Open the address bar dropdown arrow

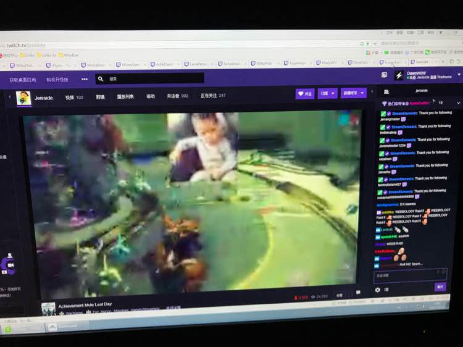[x=375, y=43]
